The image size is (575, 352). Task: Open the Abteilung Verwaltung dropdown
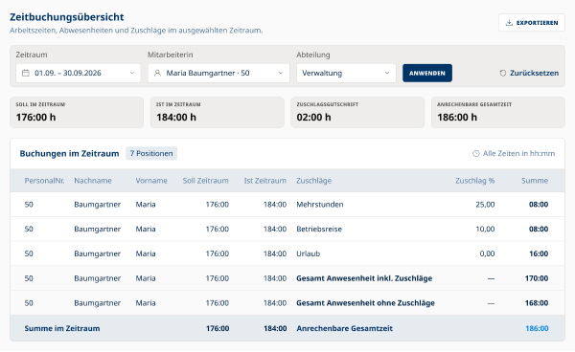tap(346, 74)
